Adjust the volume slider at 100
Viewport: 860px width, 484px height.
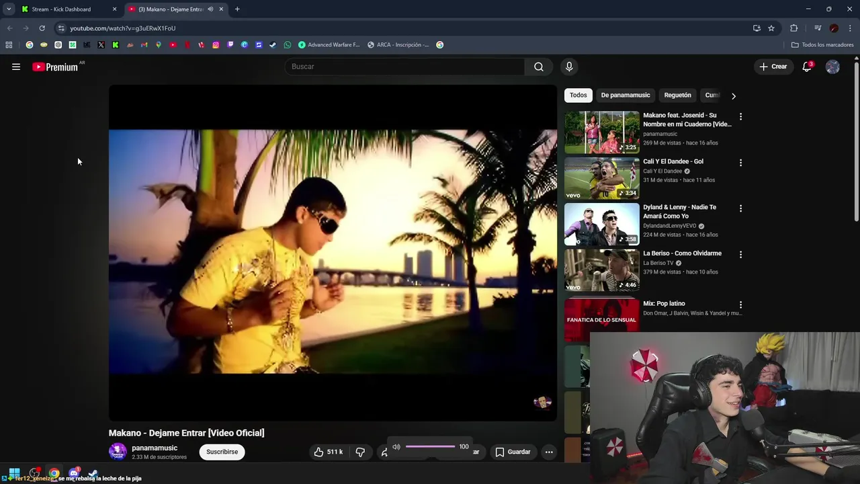click(x=431, y=447)
